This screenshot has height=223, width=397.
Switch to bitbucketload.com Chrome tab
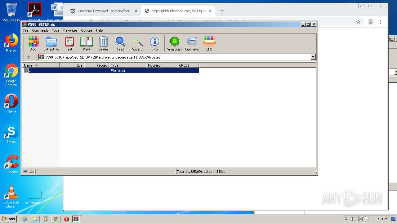point(178,11)
